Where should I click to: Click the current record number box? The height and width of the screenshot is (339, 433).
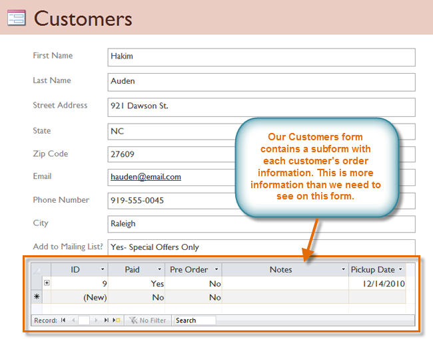(84, 320)
